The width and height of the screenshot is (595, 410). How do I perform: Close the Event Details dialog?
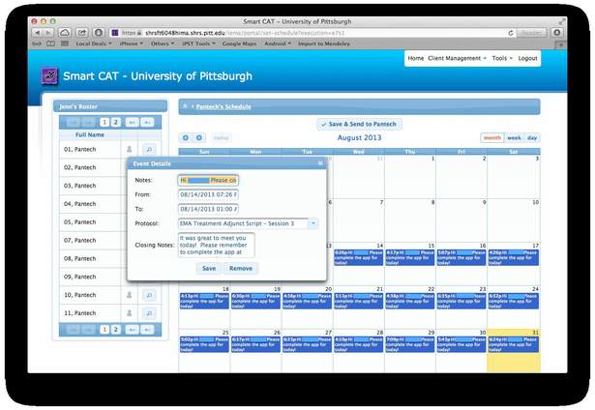point(320,163)
